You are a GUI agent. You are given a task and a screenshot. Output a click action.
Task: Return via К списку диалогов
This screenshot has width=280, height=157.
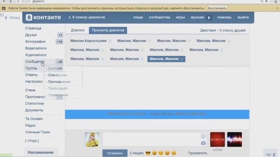[87, 17]
